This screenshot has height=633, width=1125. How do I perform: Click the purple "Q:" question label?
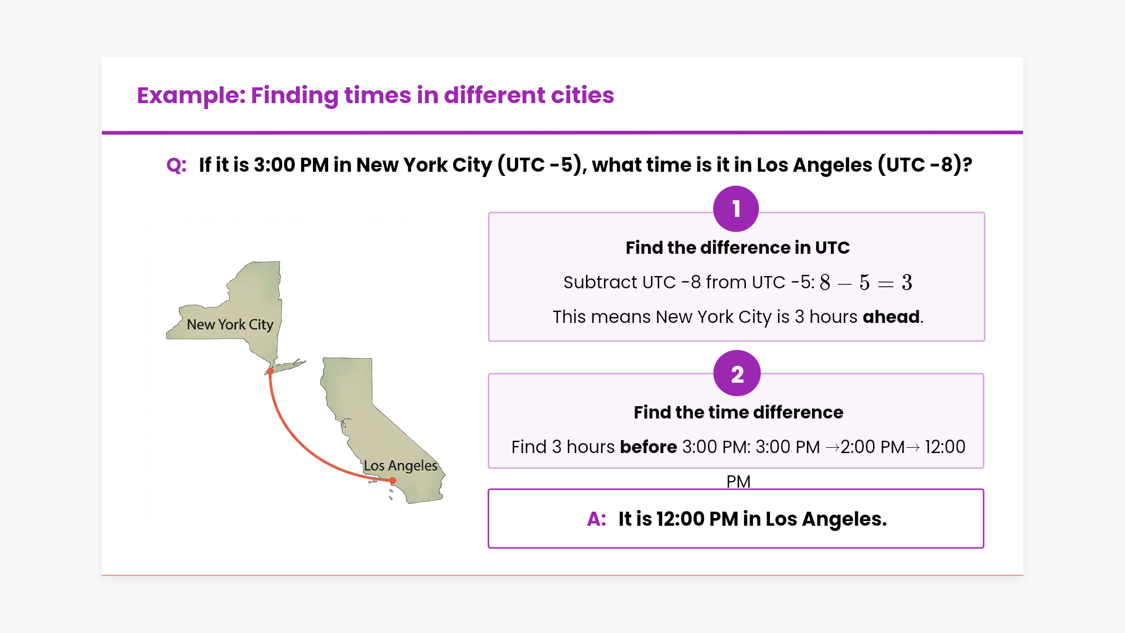pos(176,165)
